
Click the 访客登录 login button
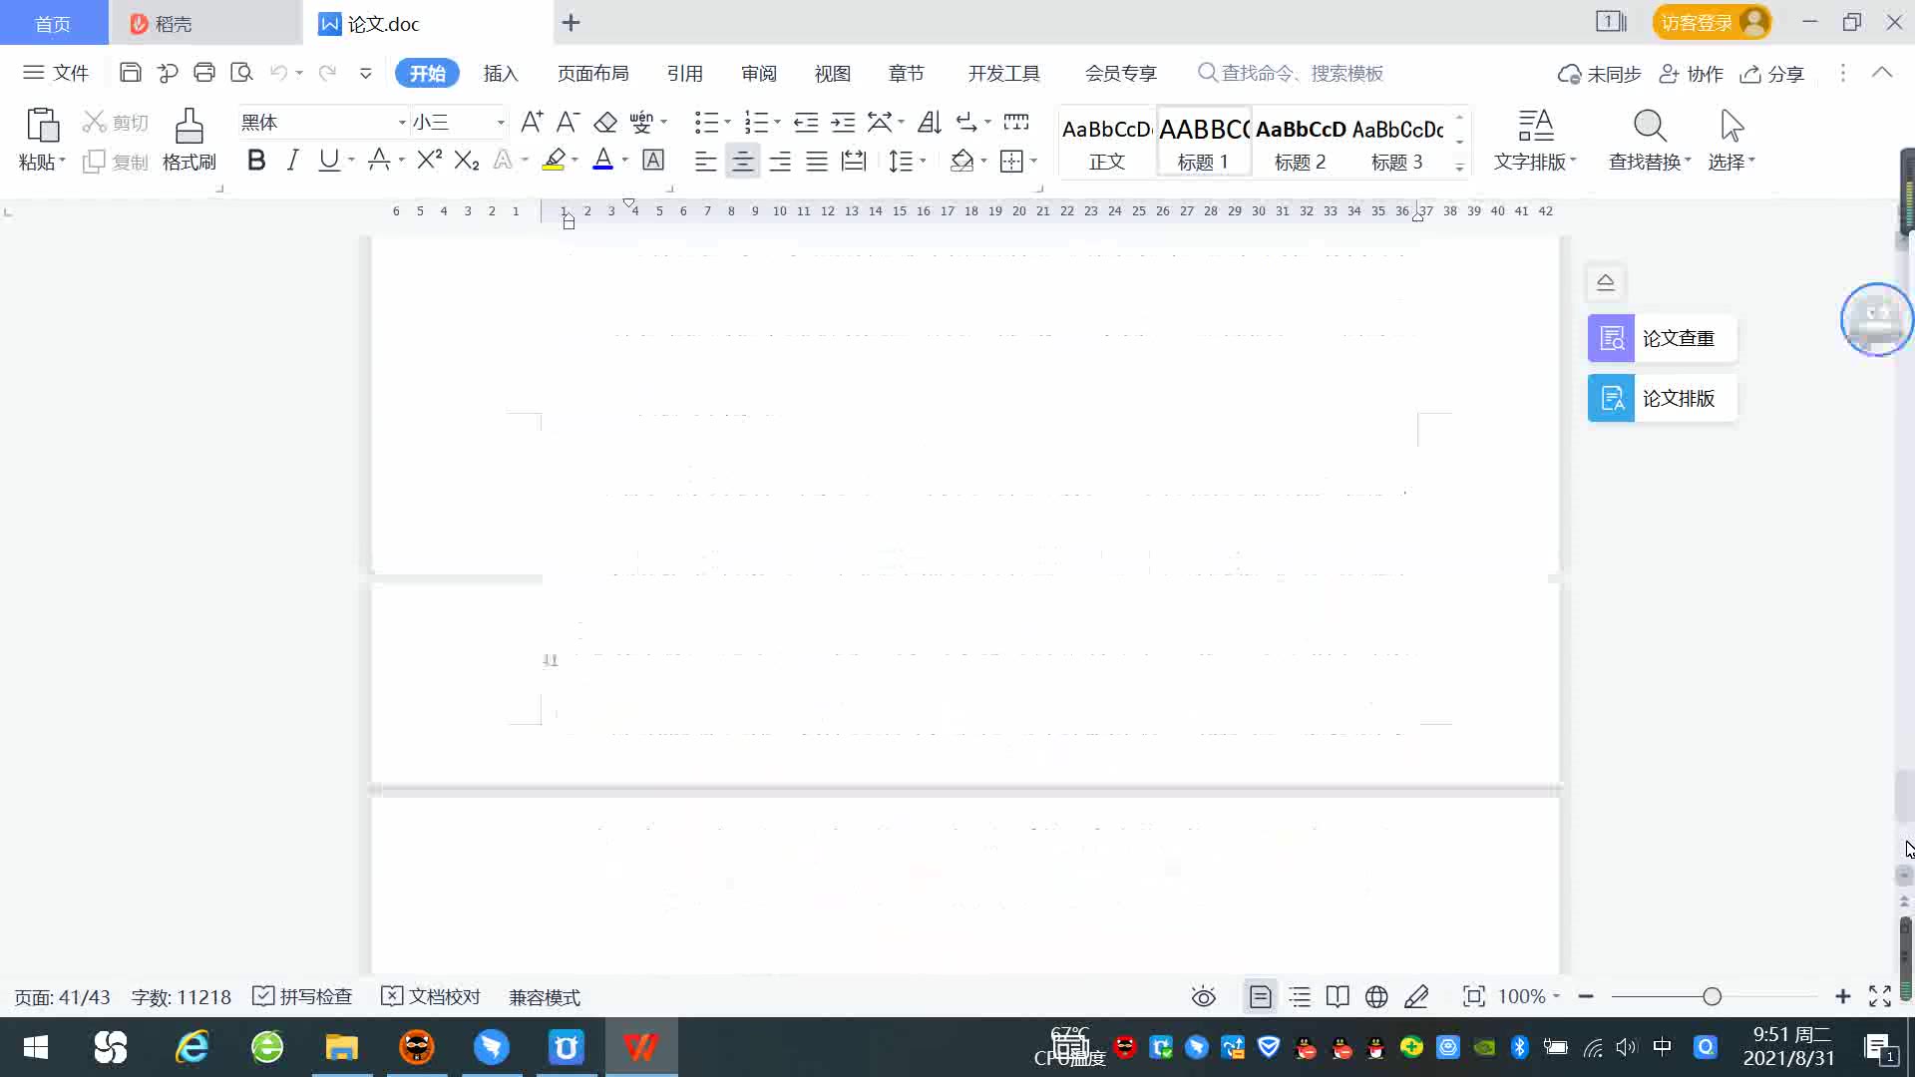pos(1712,22)
